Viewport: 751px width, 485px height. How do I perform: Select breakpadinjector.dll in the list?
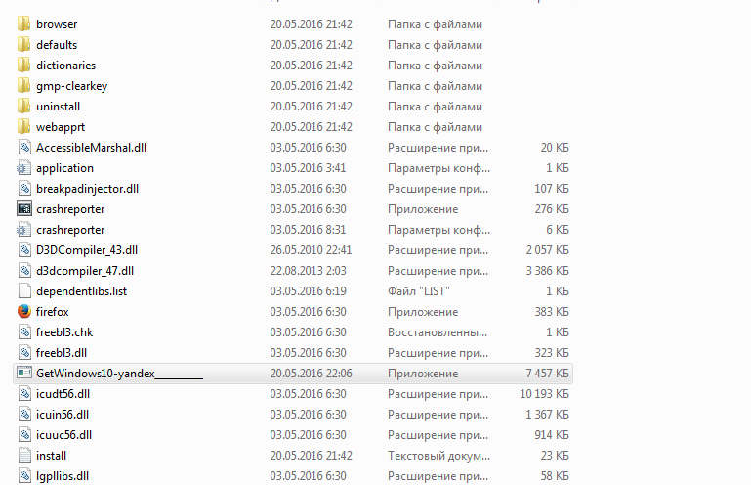(x=87, y=189)
